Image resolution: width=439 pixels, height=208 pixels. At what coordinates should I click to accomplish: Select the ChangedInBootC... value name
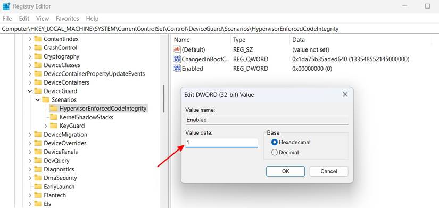click(206, 59)
